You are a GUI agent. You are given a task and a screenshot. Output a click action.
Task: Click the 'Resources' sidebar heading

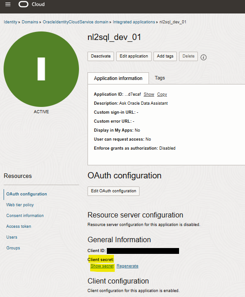18,176
